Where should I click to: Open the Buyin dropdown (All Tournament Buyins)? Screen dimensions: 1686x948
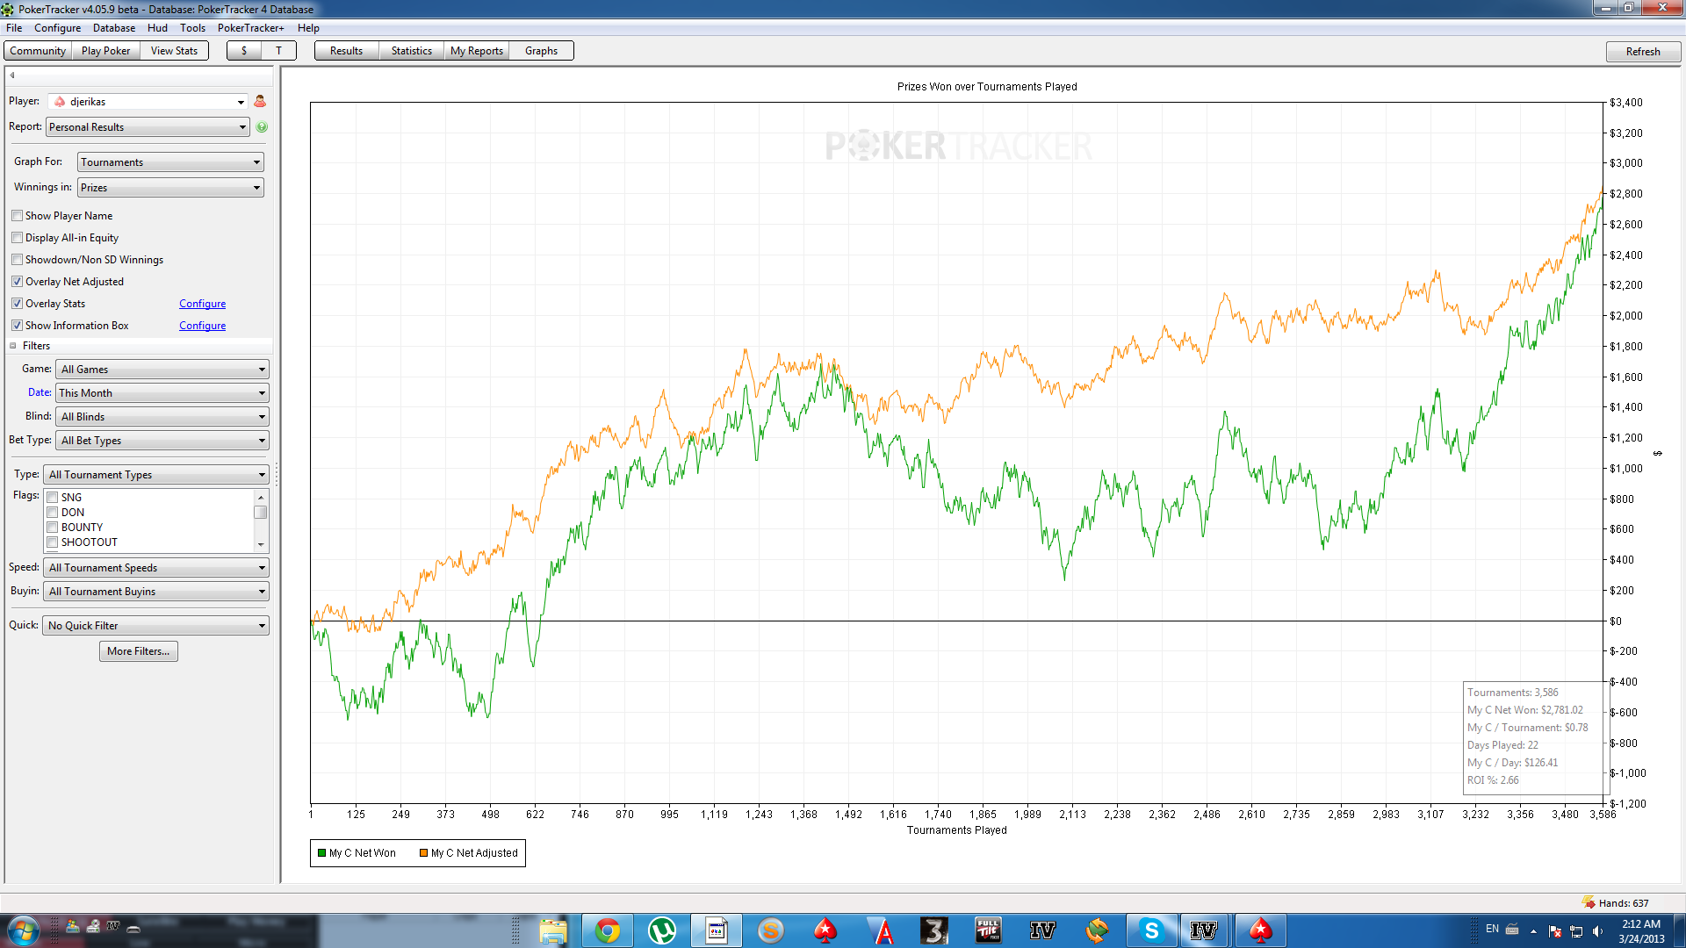click(156, 592)
